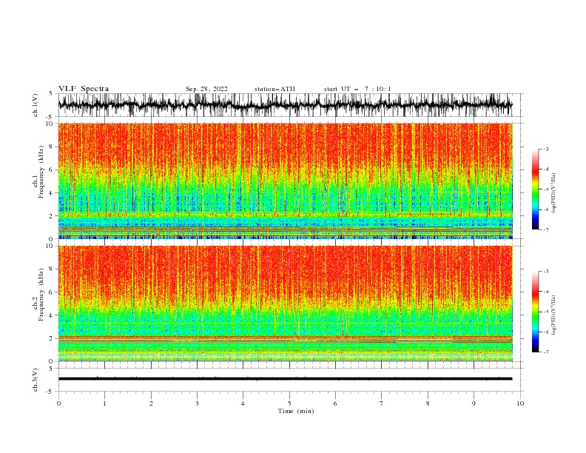Click the ch.1 'Frequency (kHz)' axis label
Image resolution: width=586 pixels, height=453 pixels.
(41, 172)
